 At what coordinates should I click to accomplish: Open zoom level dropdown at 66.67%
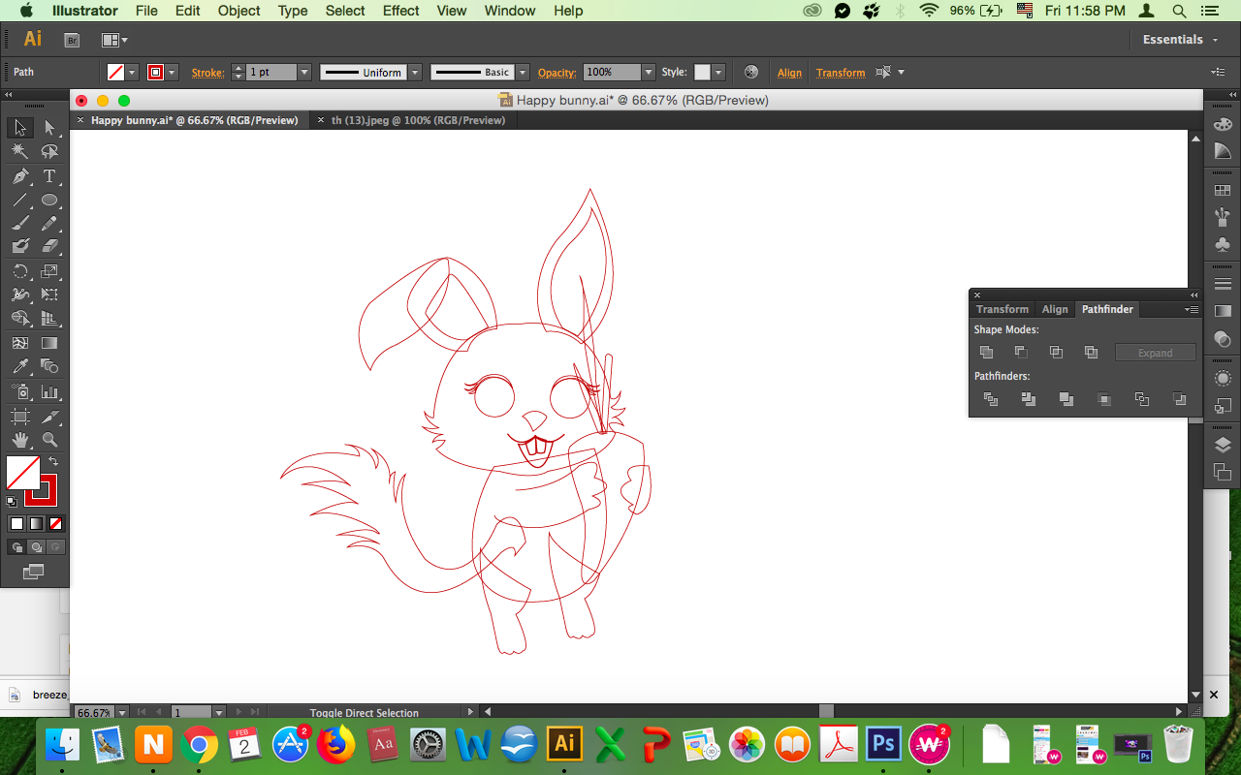pos(121,713)
